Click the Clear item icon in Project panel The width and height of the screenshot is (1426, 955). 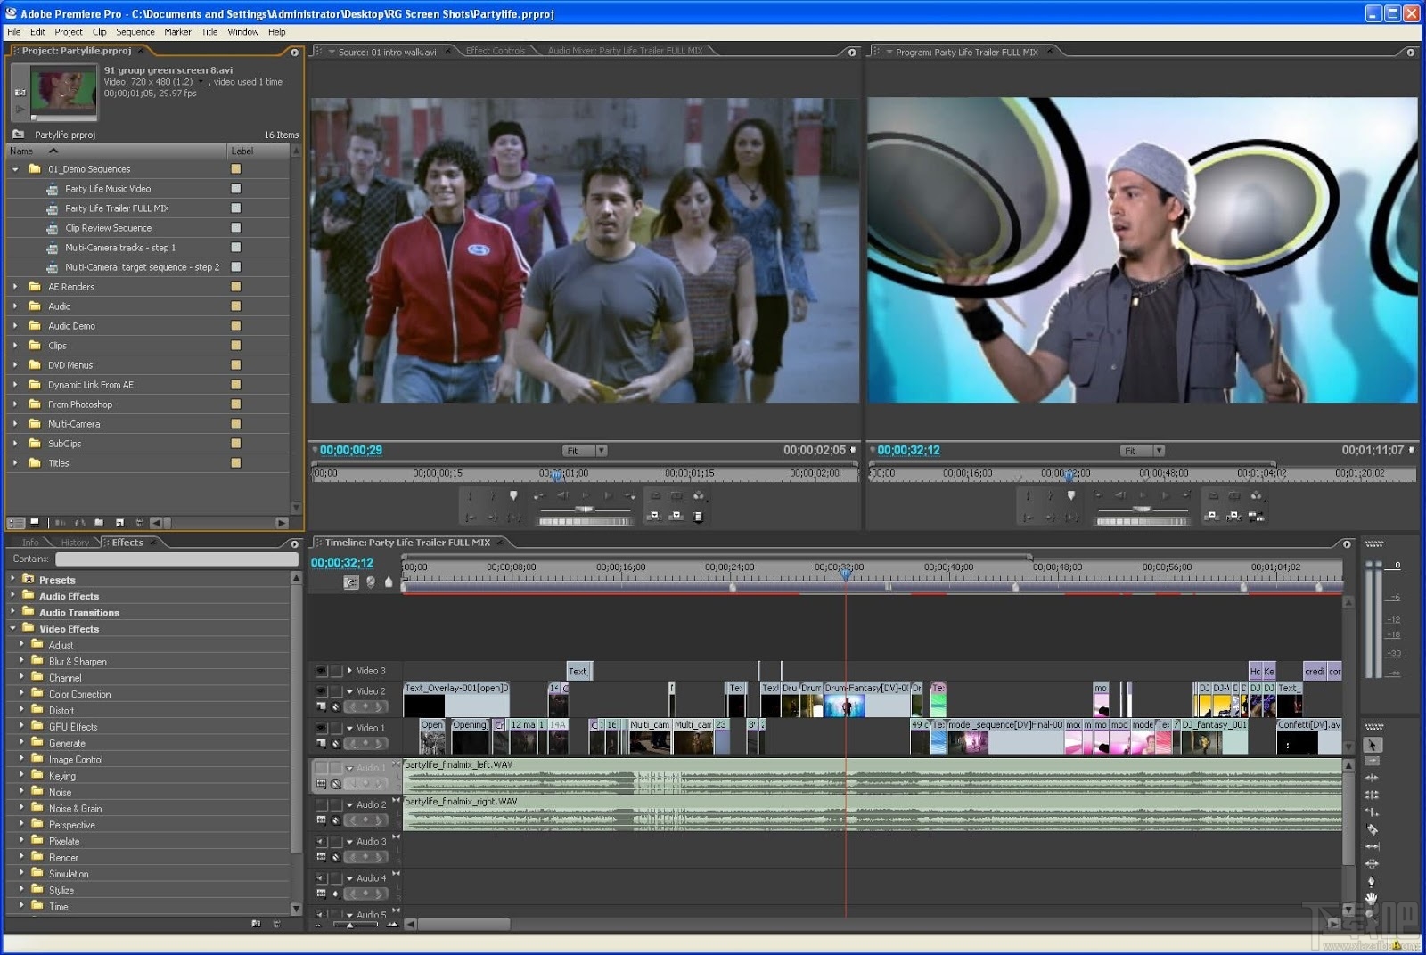[x=140, y=523]
